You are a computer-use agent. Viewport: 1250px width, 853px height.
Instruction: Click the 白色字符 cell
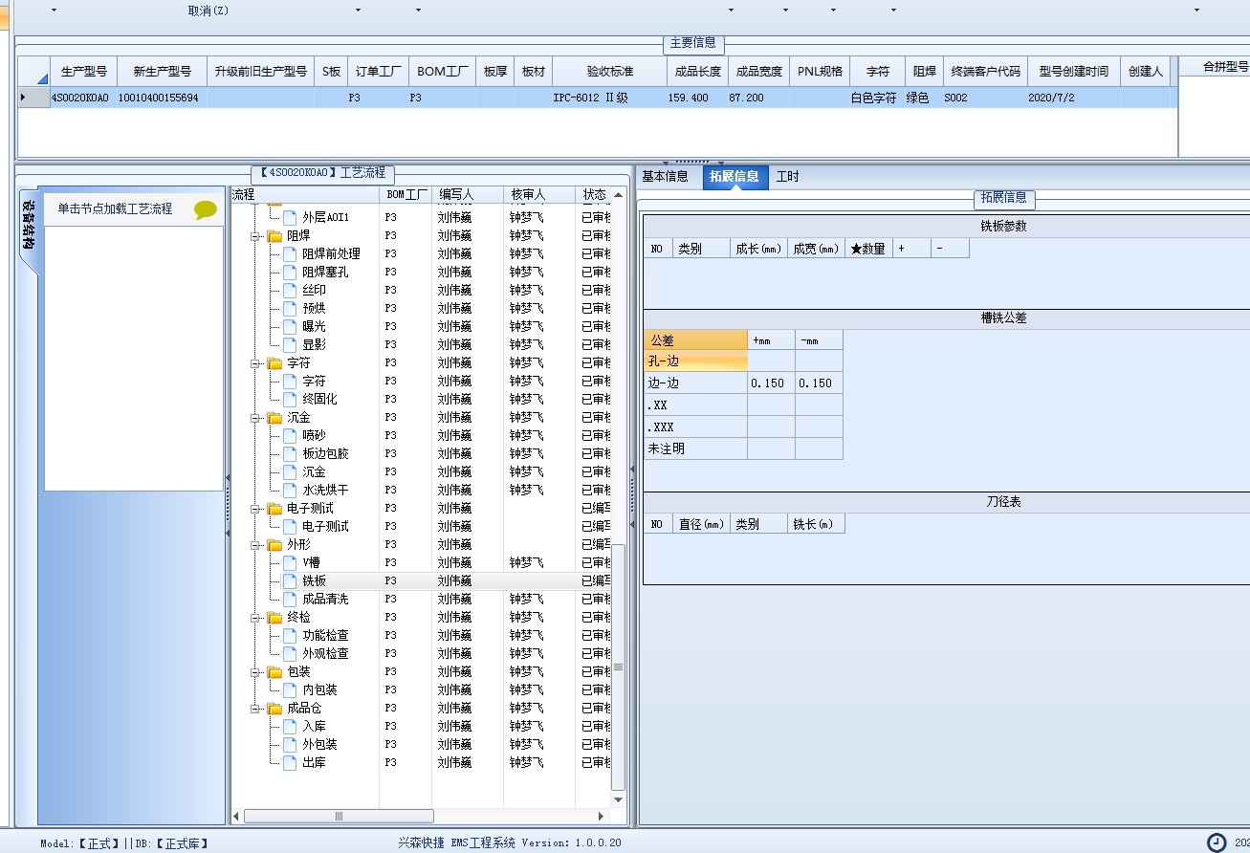point(876,98)
